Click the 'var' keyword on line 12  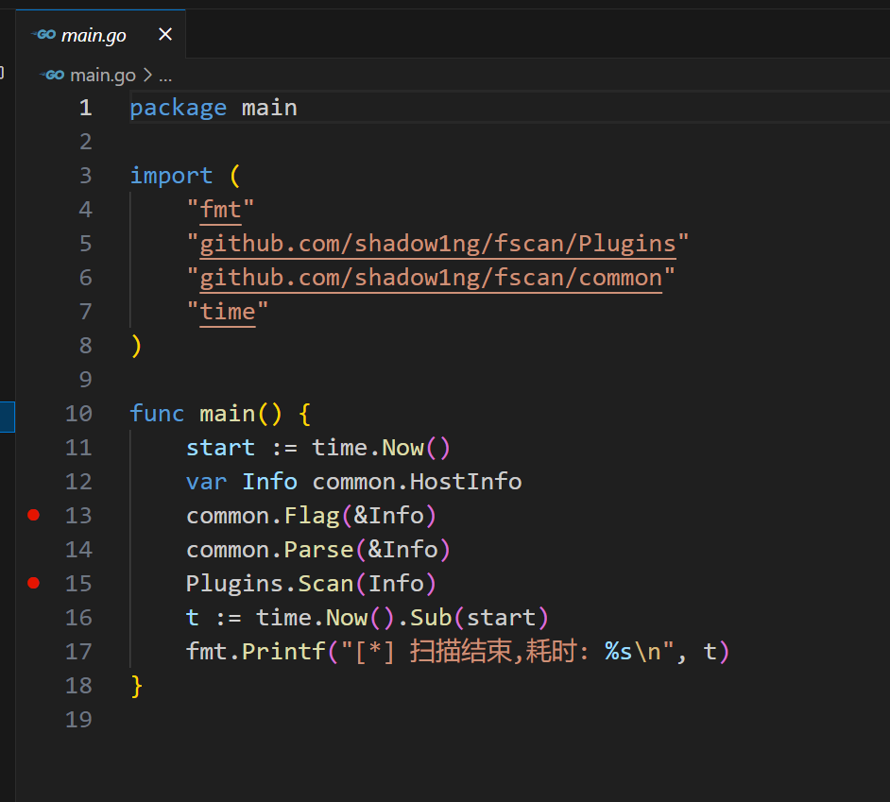click(x=207, y=482)
